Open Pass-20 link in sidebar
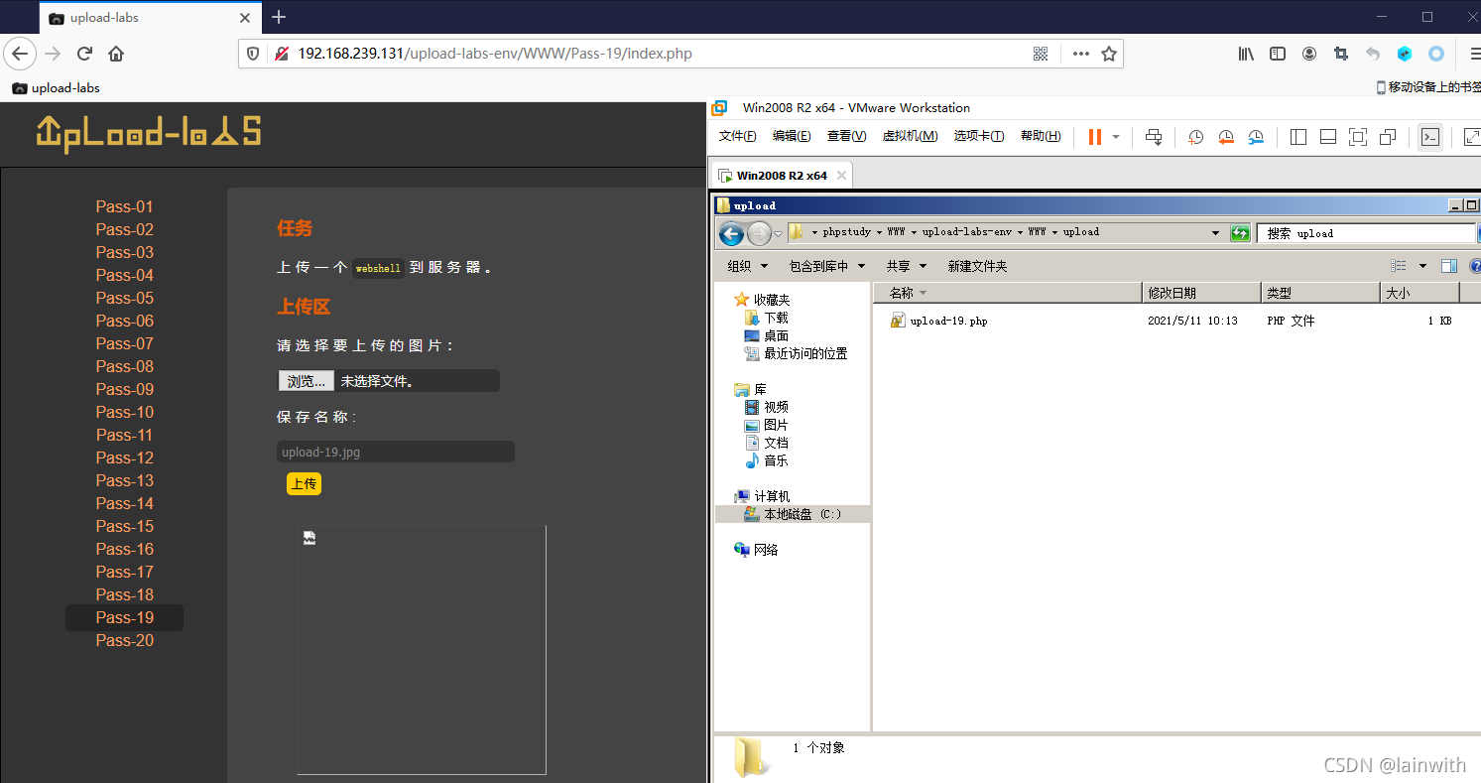The image size is (1481, 783). pyautogui.click(x=124, y=640)
